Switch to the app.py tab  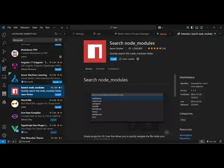[x=163, y=34]
